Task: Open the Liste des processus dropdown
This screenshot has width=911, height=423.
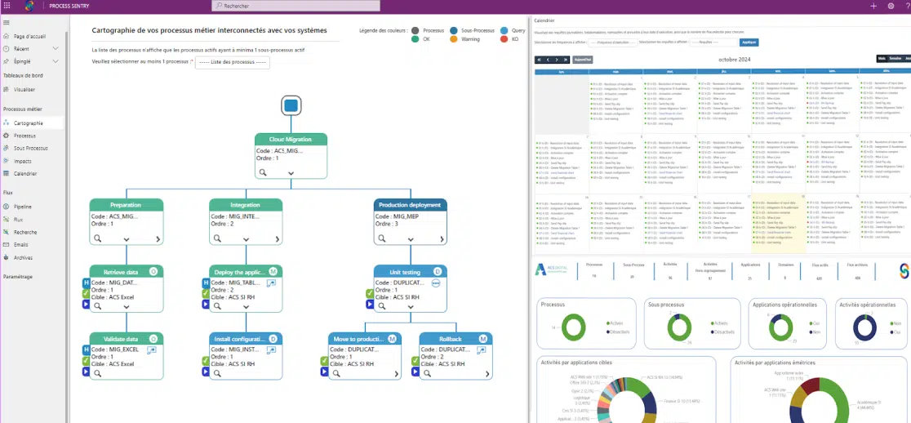Action: pyautogui.click(x=233, y=62)
